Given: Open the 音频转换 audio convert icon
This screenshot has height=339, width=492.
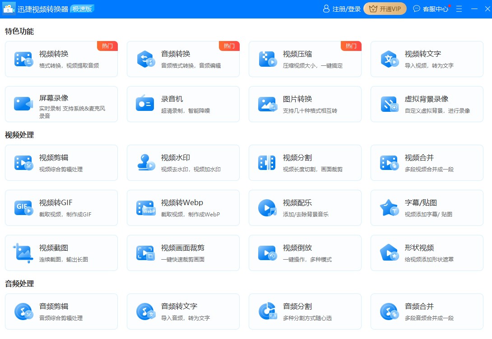Looking at the screenshot, I should 146,59.
